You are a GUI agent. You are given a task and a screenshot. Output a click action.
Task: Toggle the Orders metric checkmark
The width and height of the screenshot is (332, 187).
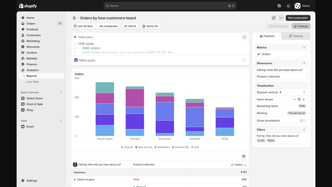coord(259,54)
